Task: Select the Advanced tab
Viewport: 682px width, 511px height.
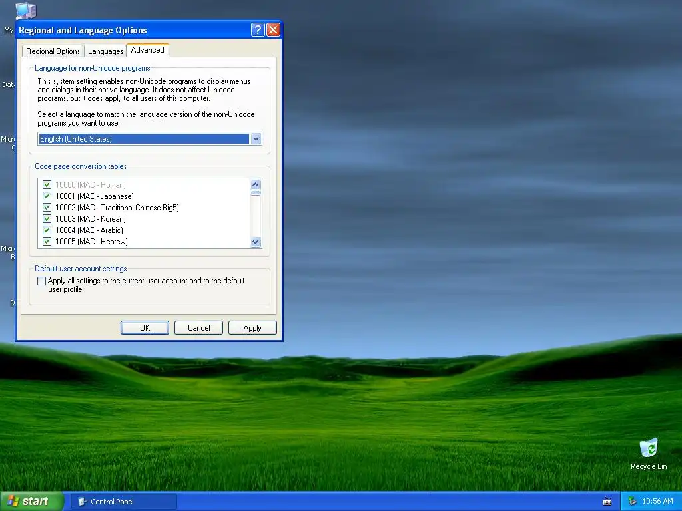Action: coord(147,50)
